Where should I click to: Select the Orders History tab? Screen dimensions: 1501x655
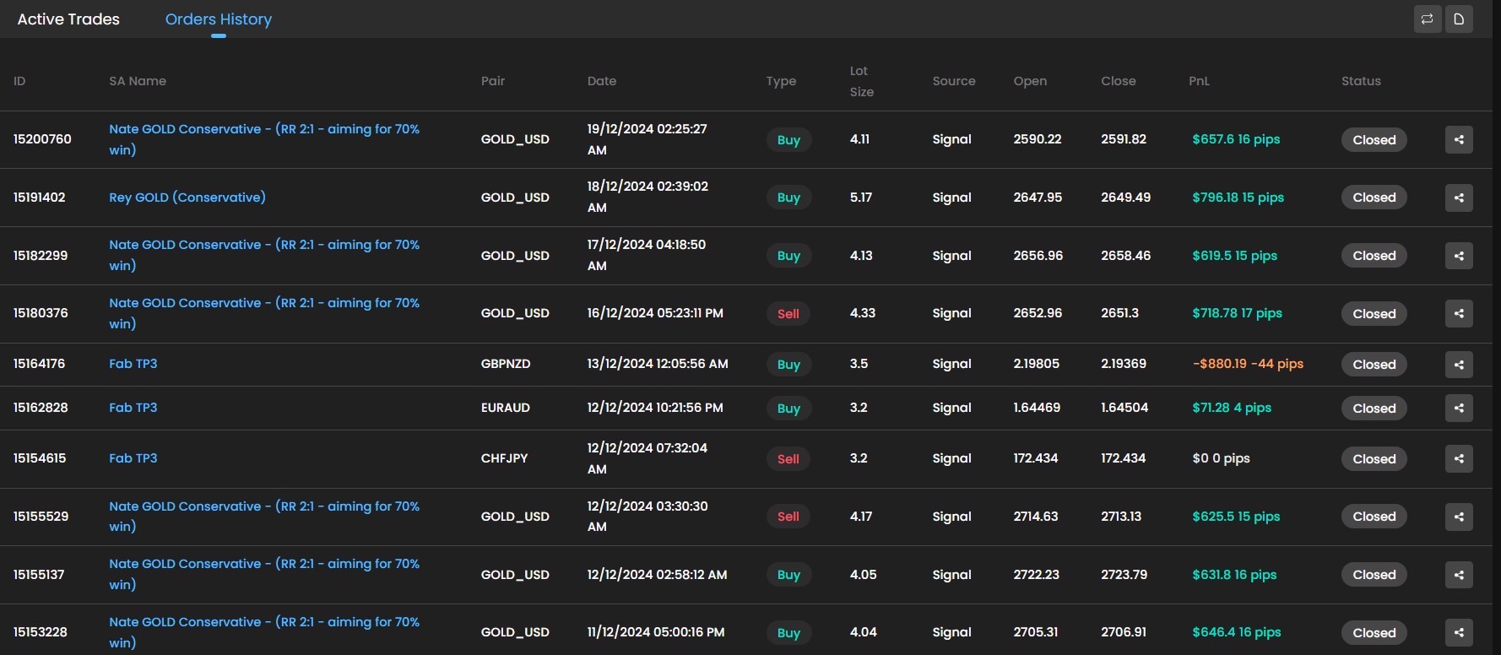click(218, 19)
